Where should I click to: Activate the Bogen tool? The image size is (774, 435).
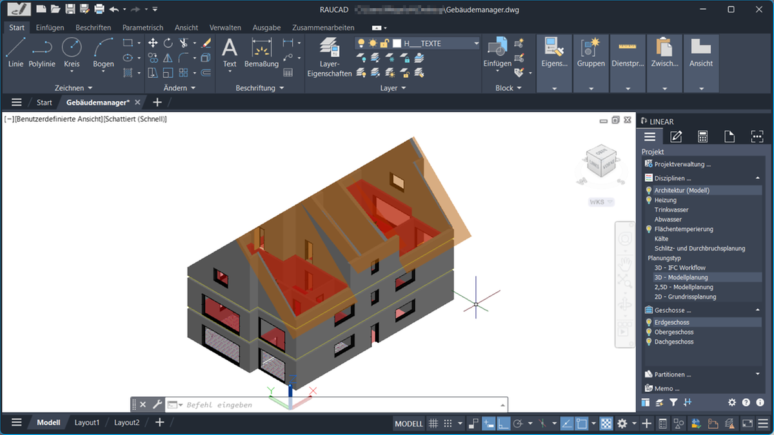[x=103, y=52]
